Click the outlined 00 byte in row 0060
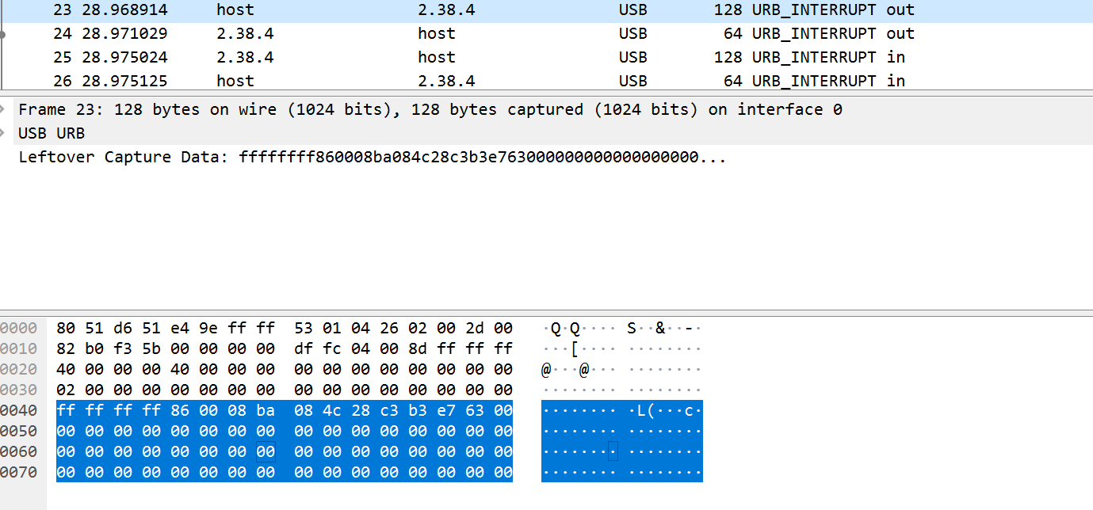Screen dimensions: 1093x510 [266, 452]
